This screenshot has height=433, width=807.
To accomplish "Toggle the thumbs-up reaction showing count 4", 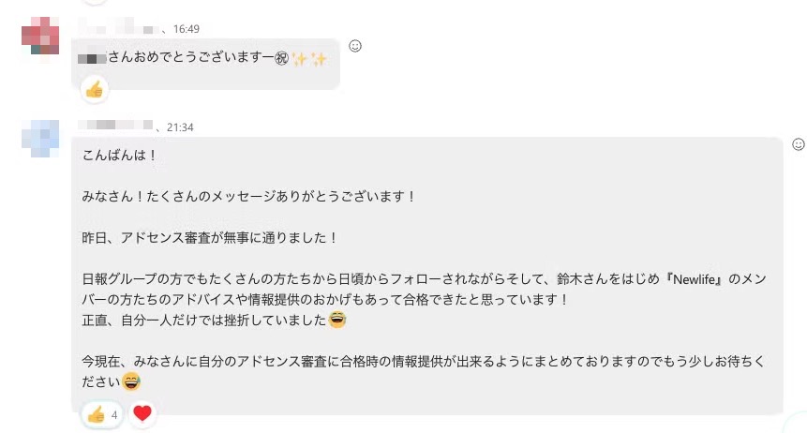I will pyautogui.click(x=102, y=413).
